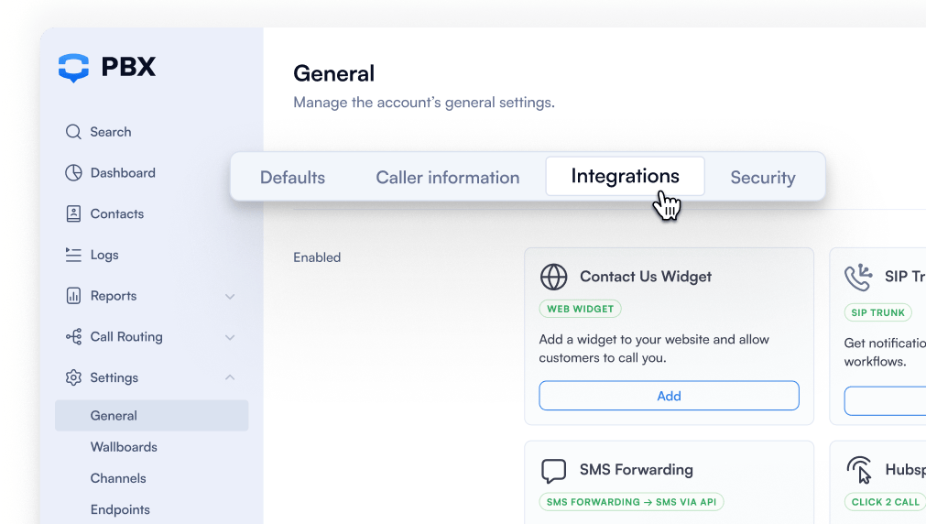Click the Logs list icon
The width and height of the screenshot is (926, 524).
73,255
